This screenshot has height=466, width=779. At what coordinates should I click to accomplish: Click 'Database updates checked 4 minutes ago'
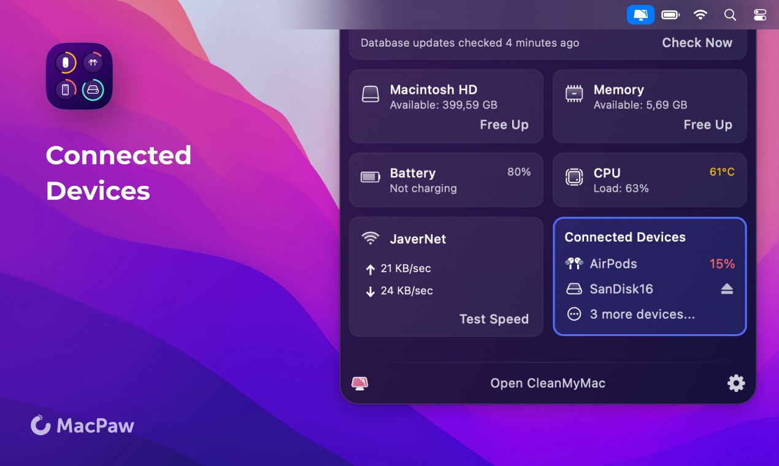click(x=470, y=43)
